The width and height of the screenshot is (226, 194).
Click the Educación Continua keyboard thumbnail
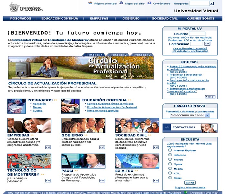(x=70, y=106)
